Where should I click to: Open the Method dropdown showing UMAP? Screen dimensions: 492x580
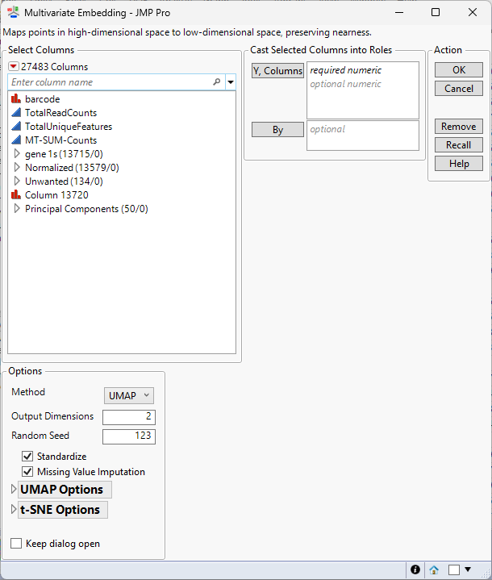click(129, 396)
